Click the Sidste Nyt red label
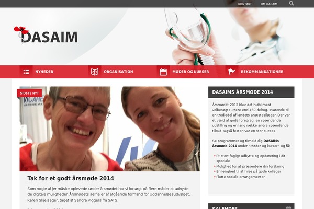The width and height of the screenshot is (314, 209). pyautogui.click(x=29, y=93)
